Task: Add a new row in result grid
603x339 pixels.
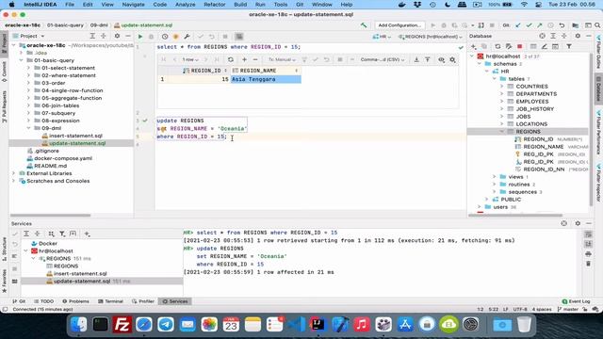Action: [244, 59]
